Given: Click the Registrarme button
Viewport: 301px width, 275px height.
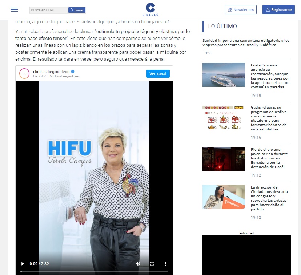Looking at the screenshot, I should point(278,10).
